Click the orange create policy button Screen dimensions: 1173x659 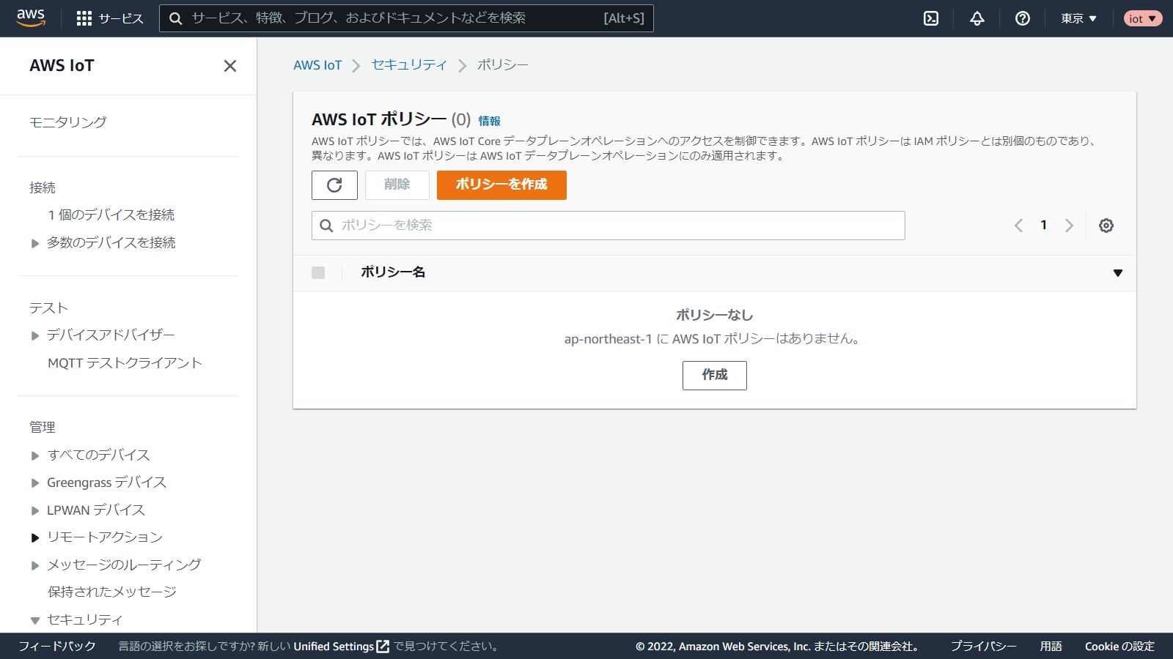tap(501, 185)
